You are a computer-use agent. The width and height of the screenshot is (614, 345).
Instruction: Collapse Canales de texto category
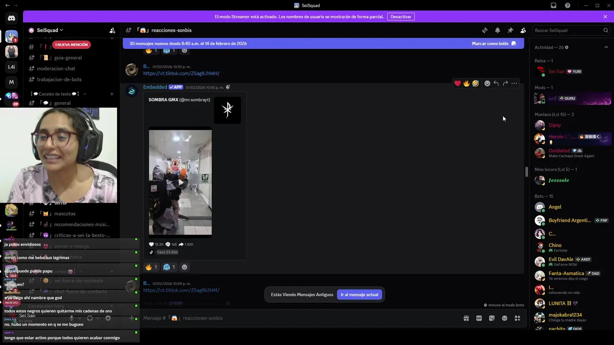(x=58, y=94)
